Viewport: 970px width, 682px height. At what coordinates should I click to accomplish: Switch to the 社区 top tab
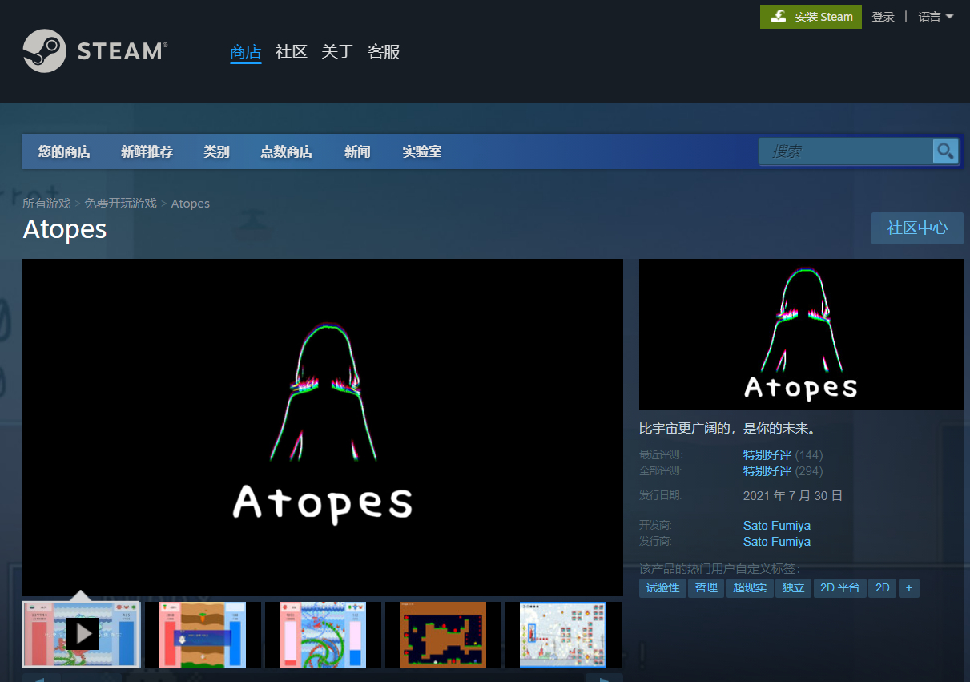pos(291,52)
